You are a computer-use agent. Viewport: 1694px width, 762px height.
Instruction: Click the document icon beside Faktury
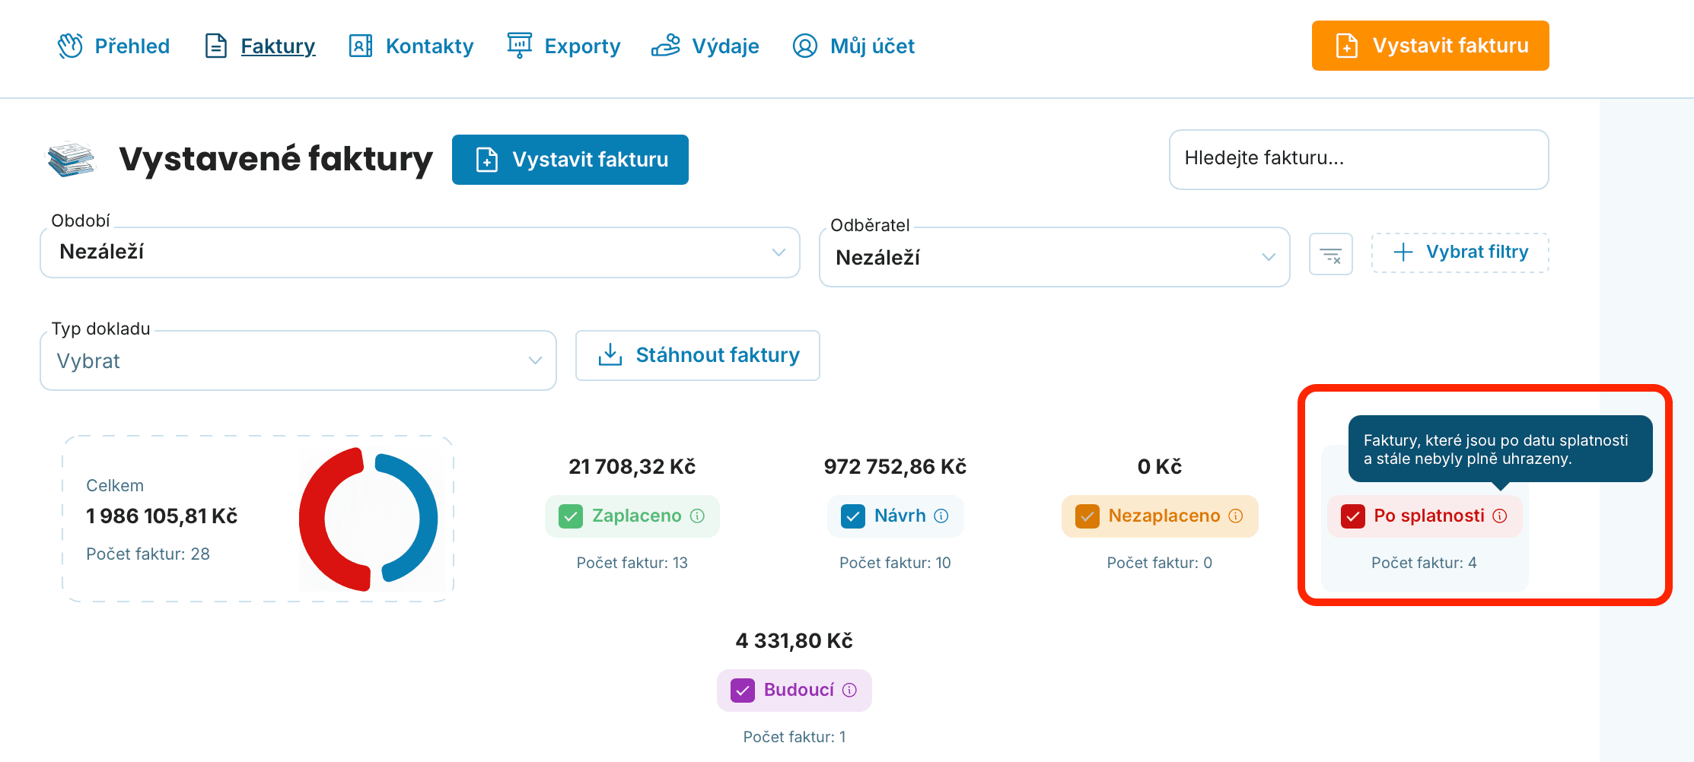pyautogui.click(x=216, y=46)
